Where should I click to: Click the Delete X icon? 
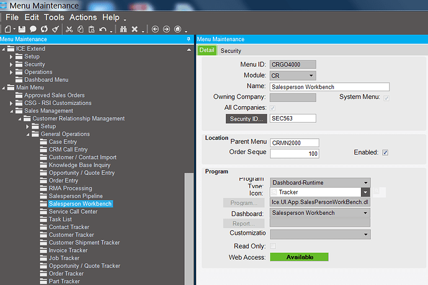tap(135, 29)
